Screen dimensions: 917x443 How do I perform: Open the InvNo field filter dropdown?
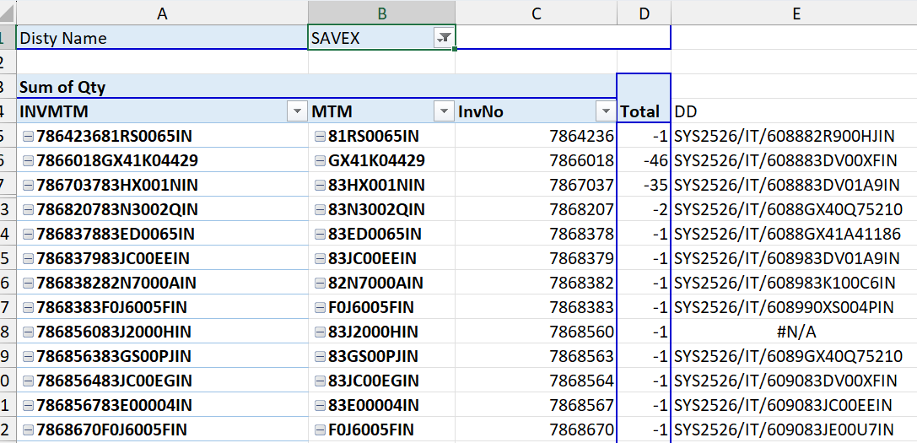pyautogui.click(x=605, y=112)
